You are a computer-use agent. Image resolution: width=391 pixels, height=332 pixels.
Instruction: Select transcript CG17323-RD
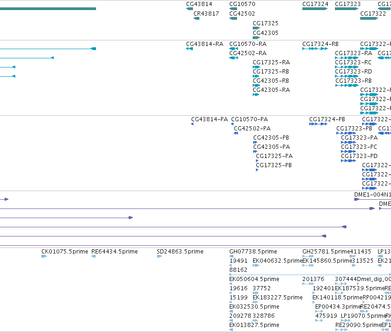pos(354,72)
